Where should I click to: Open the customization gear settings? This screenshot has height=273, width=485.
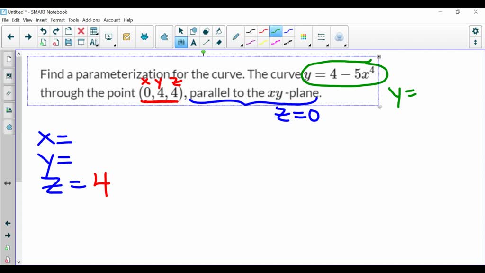(475, 30)
